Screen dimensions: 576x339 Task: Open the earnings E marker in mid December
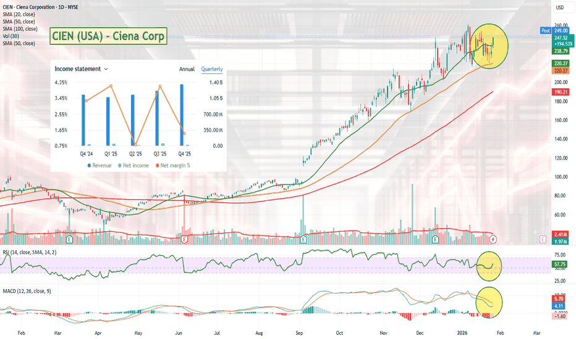coord(435,240)
